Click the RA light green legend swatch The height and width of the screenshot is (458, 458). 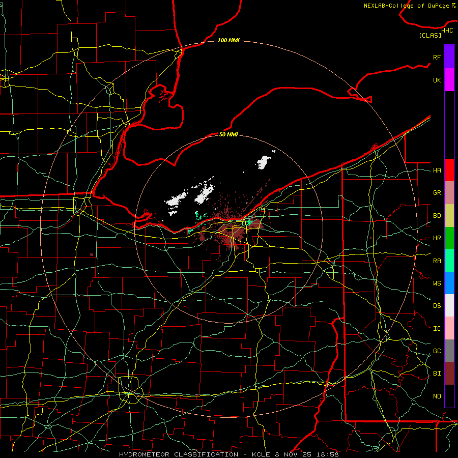tap(449, 260)
